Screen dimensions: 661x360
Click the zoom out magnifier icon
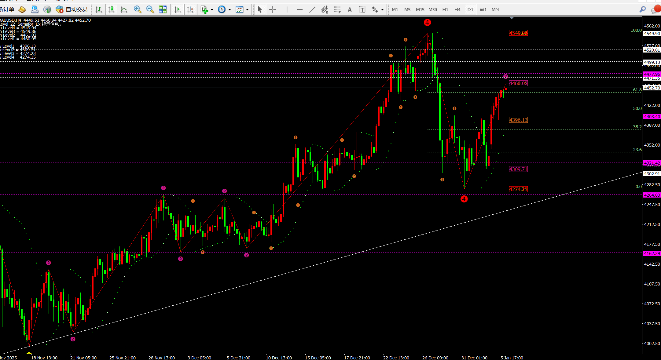150,9
